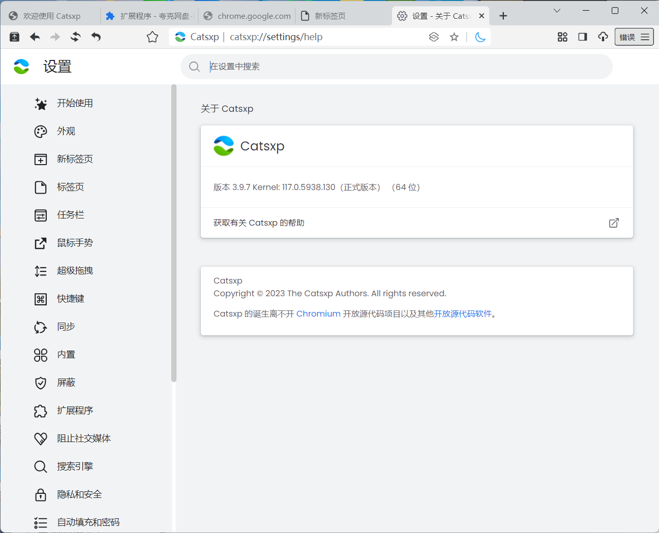This screenshot has height=533, width=659.
Task: Open the 错误 menu button
Action: click(x=634, y=37)
